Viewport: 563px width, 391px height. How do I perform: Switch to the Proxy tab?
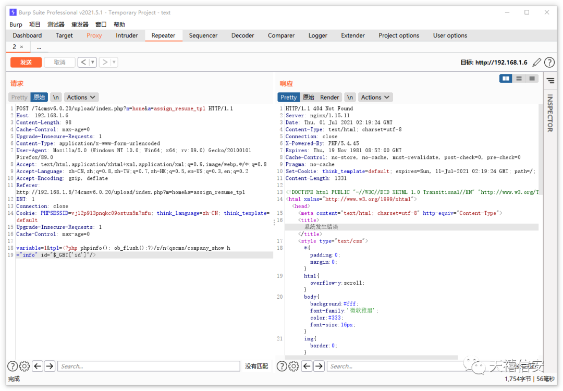94,35
